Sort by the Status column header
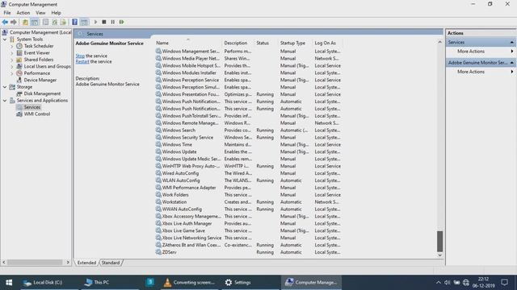 267,43
